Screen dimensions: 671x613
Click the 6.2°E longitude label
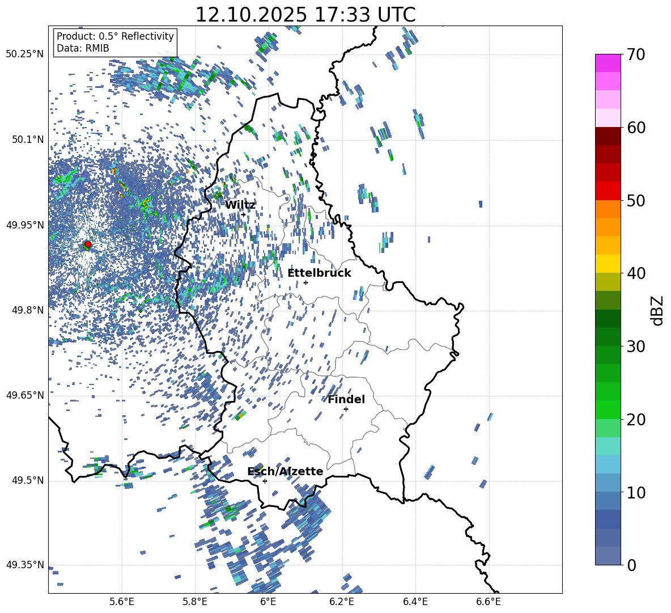coord(342,602)
